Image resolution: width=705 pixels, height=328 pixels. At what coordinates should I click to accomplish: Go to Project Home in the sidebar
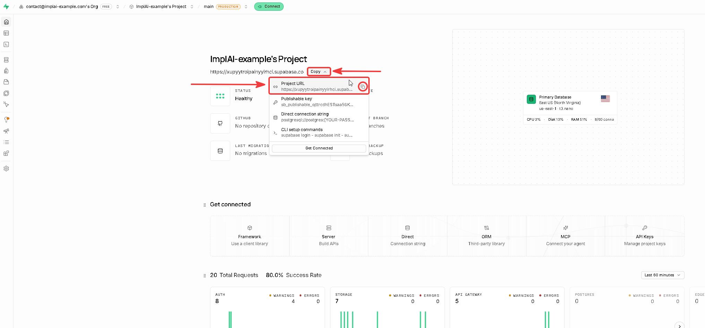tap(6, 22)
